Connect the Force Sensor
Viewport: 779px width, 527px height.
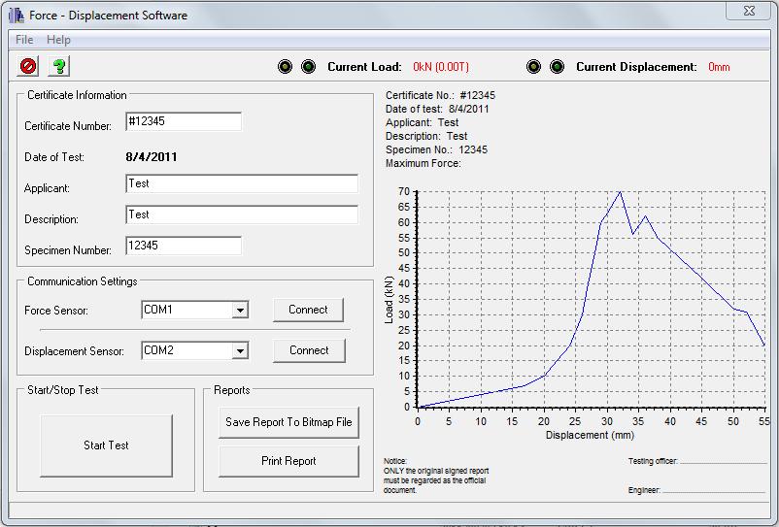(308, 310)
